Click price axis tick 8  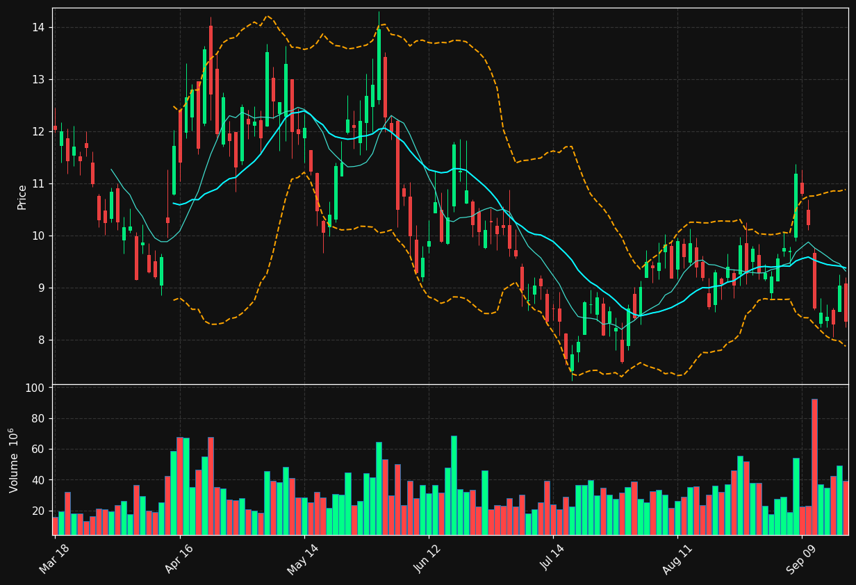42,340
